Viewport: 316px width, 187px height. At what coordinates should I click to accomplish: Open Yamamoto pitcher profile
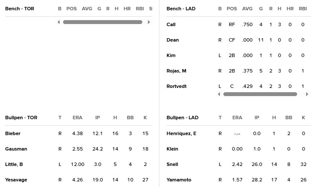tap(179, 180)
